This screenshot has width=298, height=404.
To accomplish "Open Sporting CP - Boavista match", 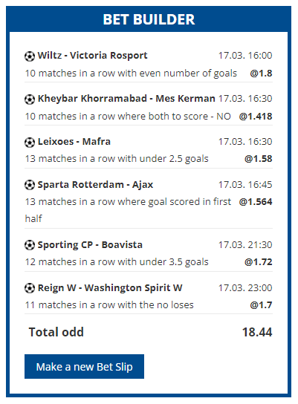I will (x=90, y=244).
